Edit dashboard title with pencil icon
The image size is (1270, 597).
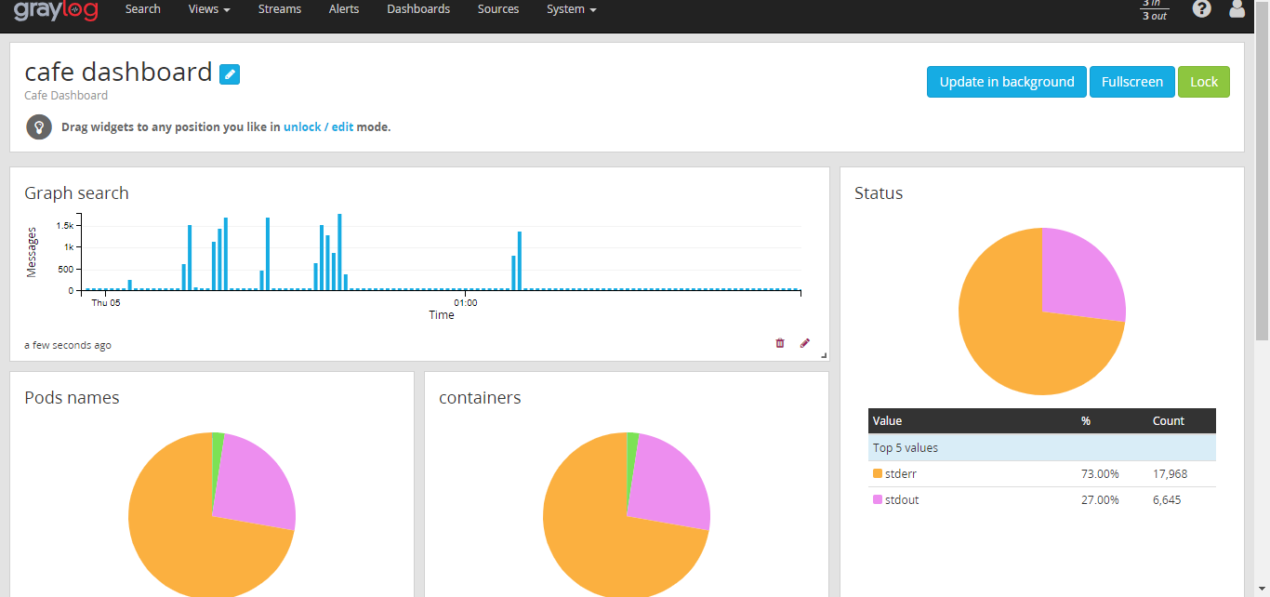[x=230, y=74]
